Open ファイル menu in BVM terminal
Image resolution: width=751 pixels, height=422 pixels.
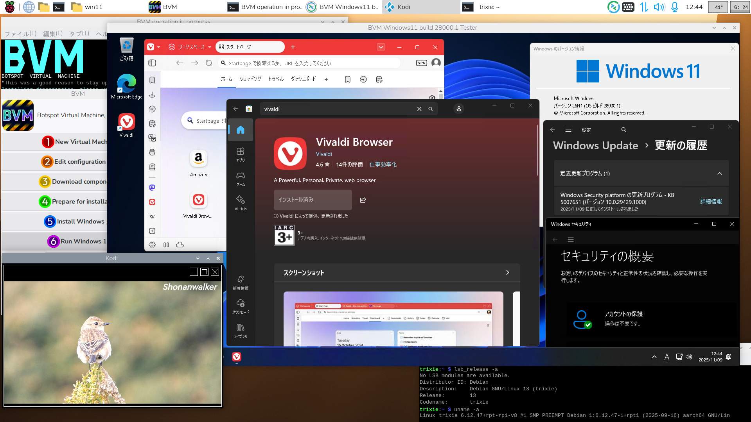coord(20,34)
